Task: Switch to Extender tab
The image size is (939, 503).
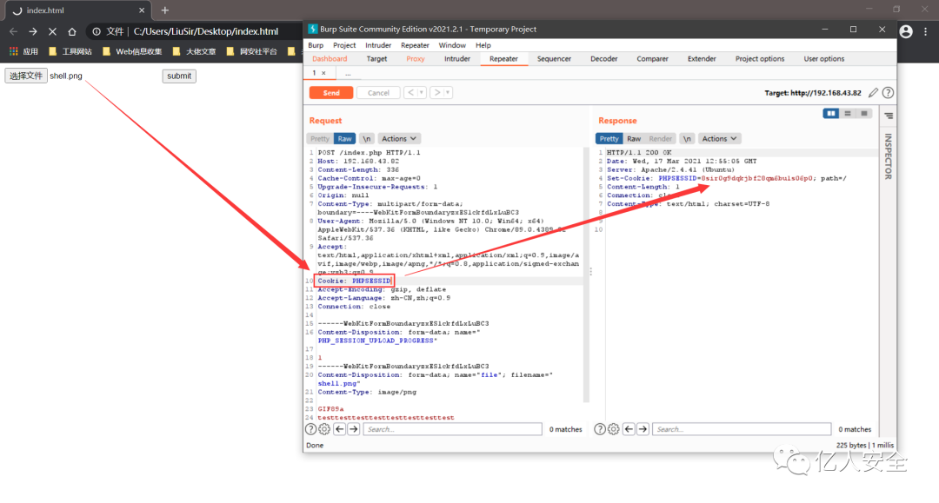Action: [x=702, y=58]
